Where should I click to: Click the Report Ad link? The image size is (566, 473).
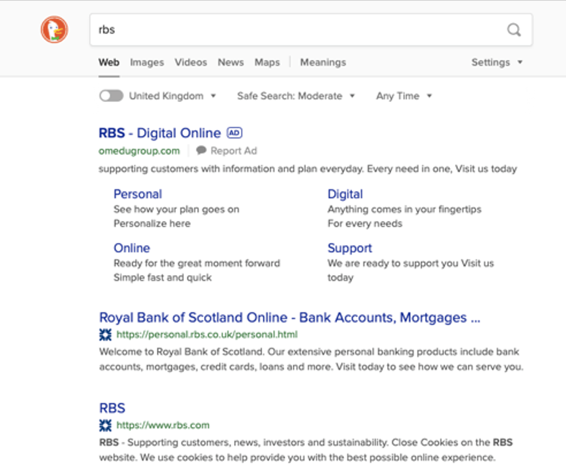[234, 151]
